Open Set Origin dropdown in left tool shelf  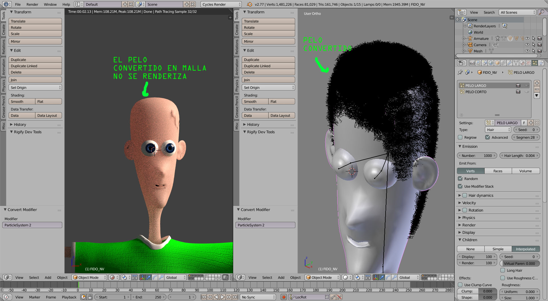click(35, 87)
